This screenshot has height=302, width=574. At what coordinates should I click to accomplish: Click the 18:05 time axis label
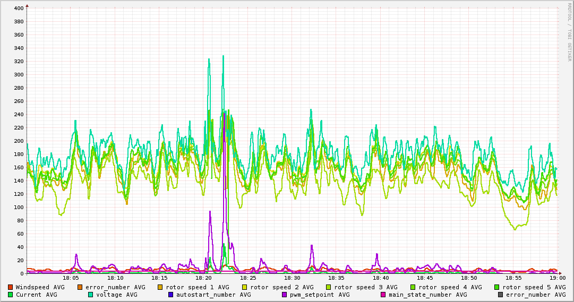[71, 278]
